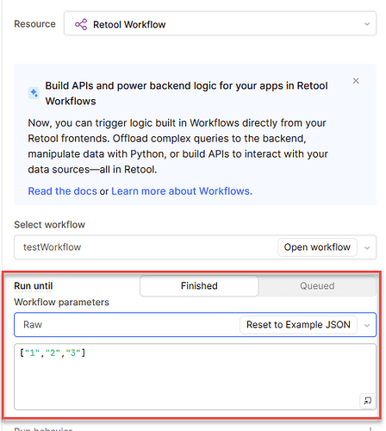The width and height of the screenshot is (386, 431).
Task: Click the Workflow parameters label
Action: 61,303
